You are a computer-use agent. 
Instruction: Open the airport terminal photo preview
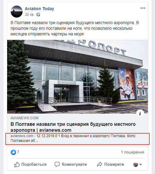click(77, 77)
